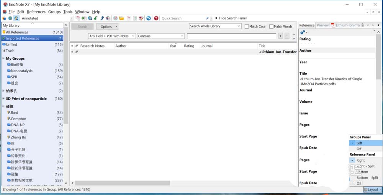Go to next tab arrow in Reference panel

(x=373, y=25)
